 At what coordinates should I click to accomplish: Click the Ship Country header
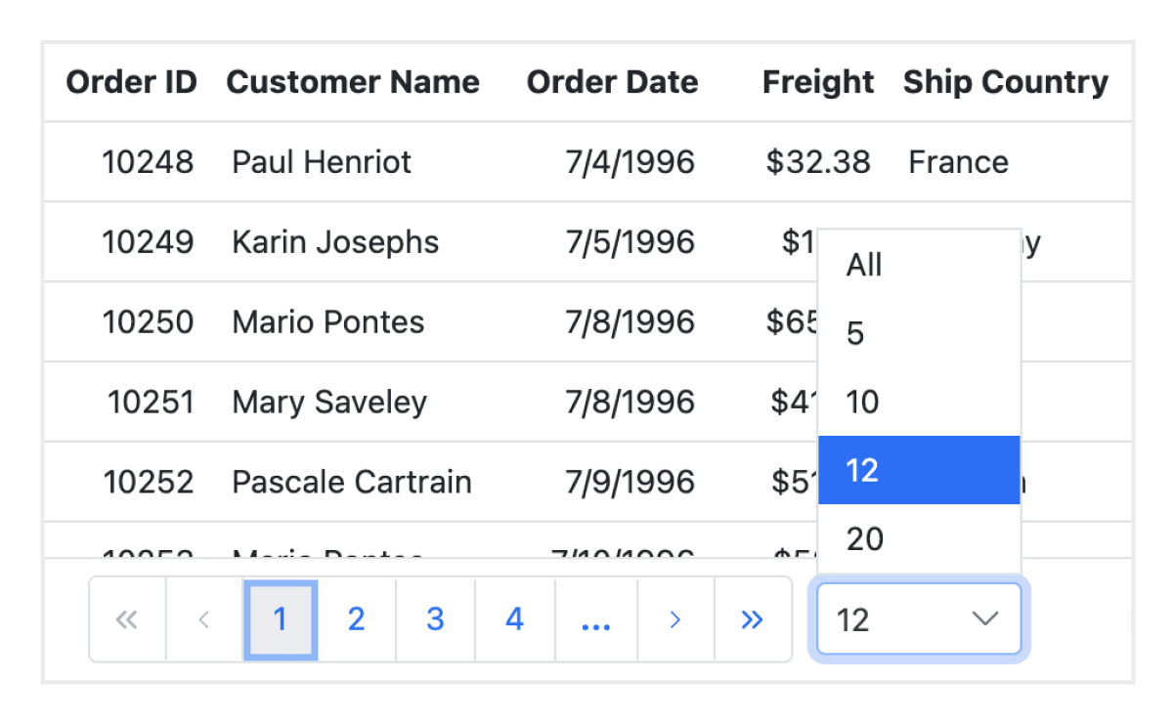[x=1007, y=82]
